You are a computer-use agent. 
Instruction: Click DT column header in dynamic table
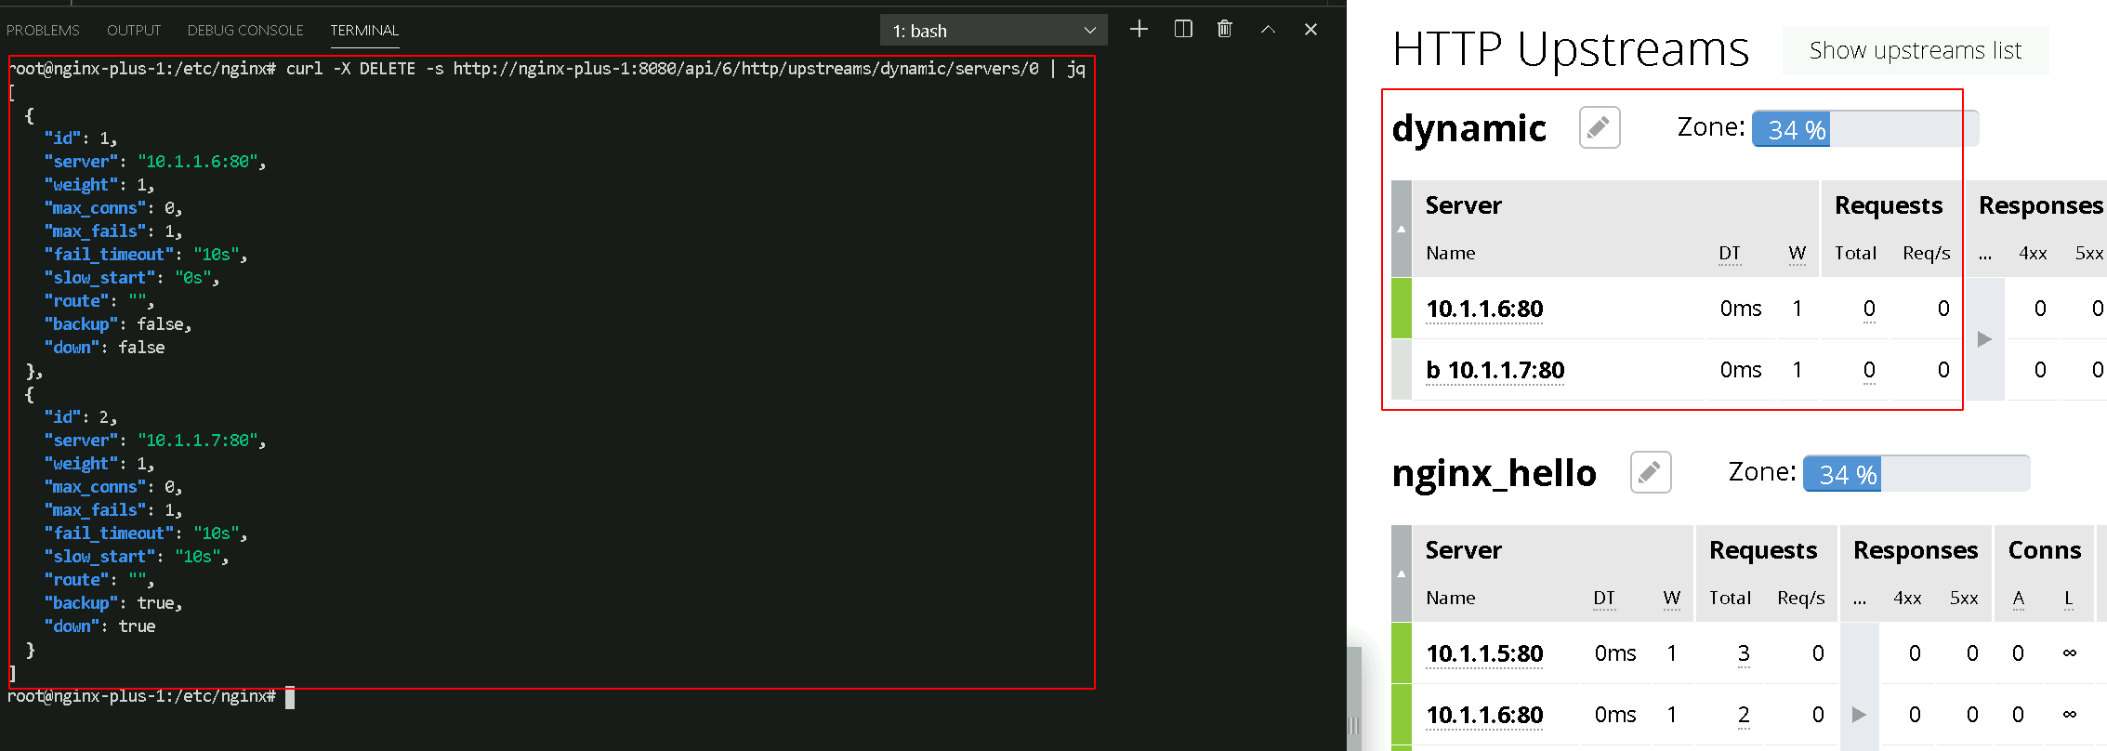[1730, 254]
